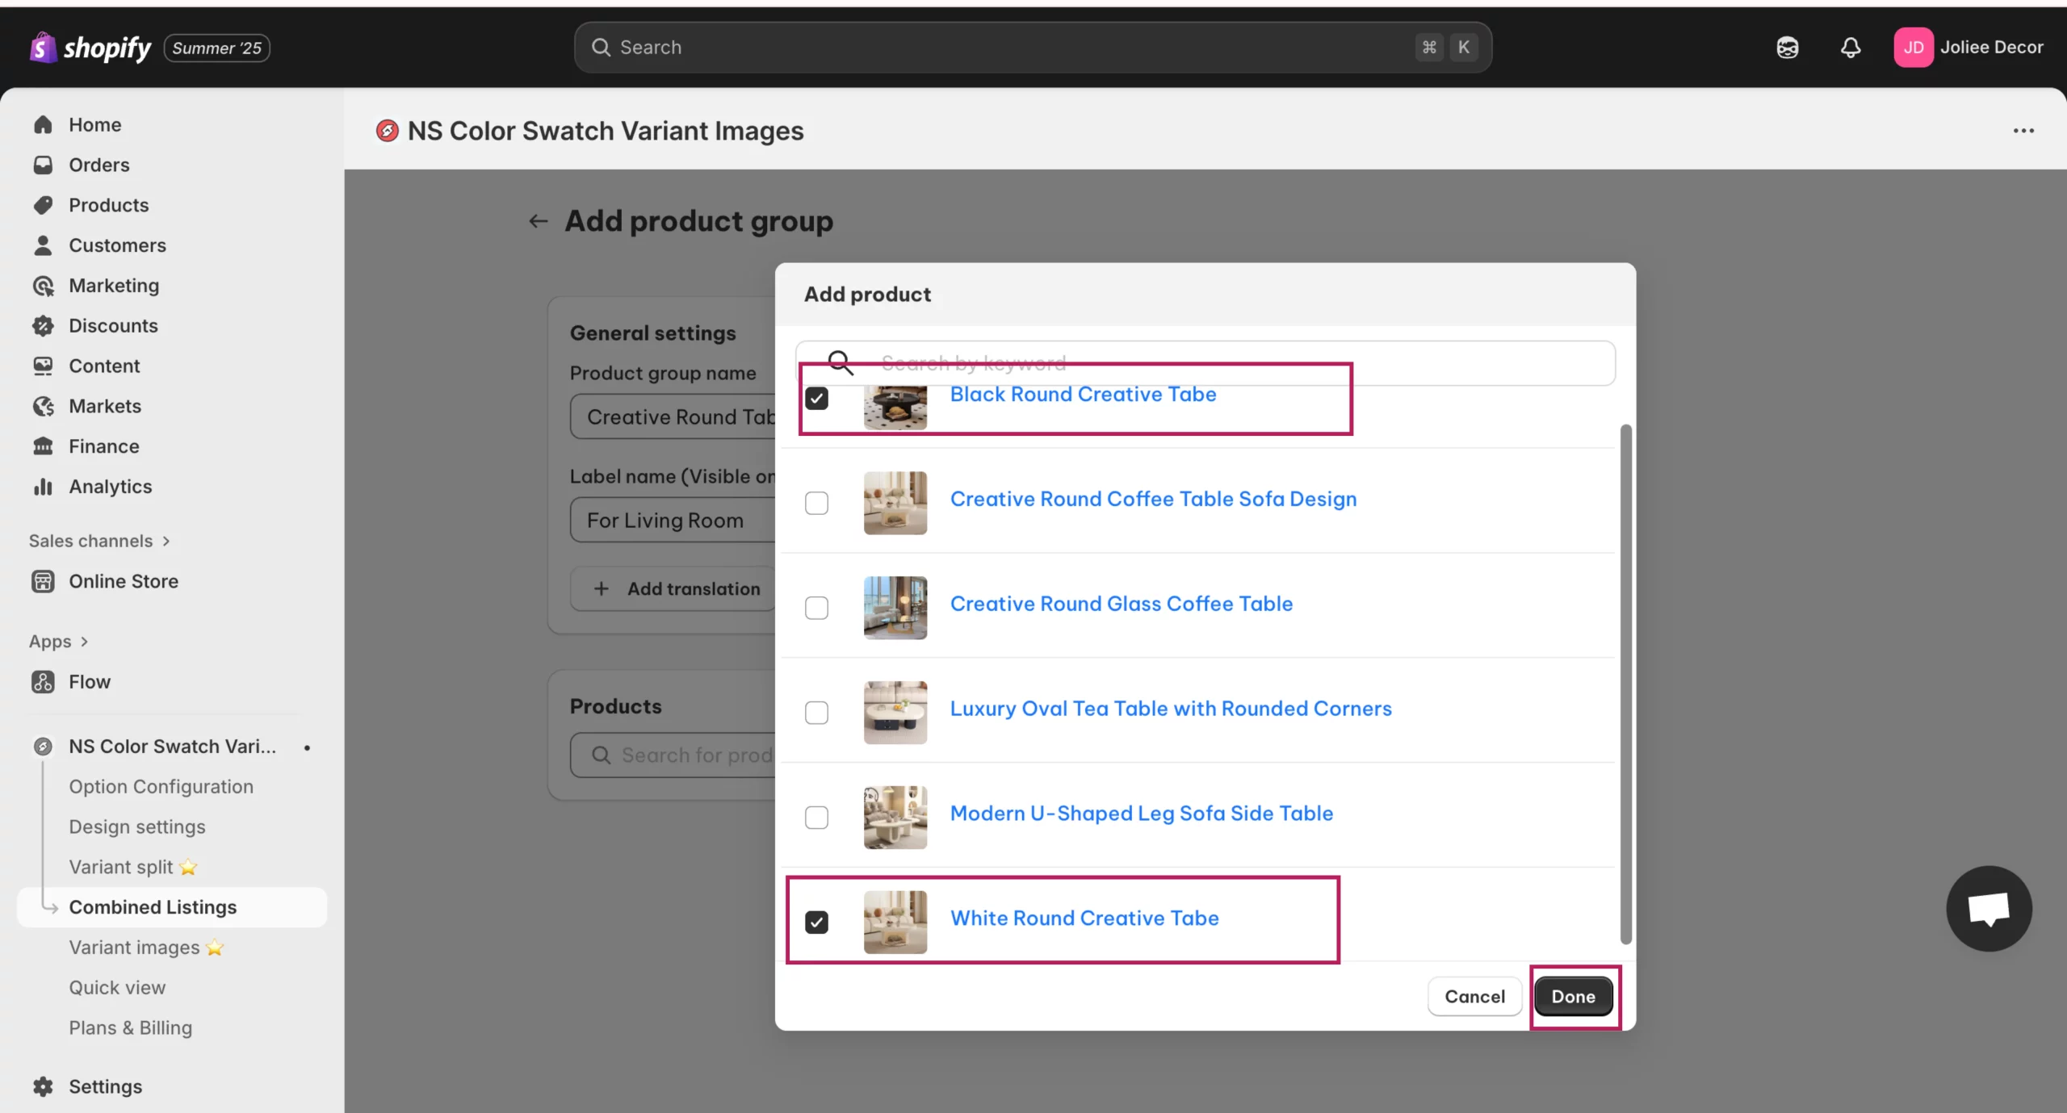Click the Search for products field
The height and width of the screenshot is (1113, 2067).
click(x=673, y=755)
